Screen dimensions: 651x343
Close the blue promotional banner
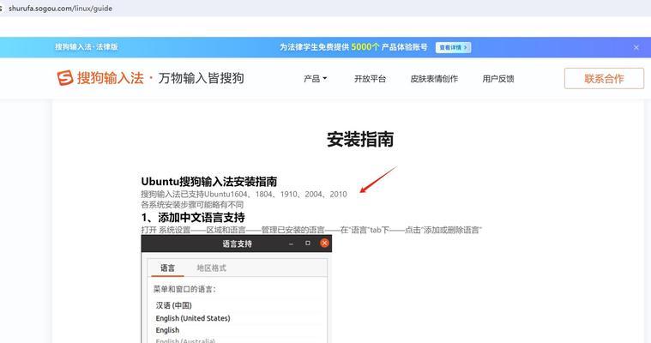636,47
